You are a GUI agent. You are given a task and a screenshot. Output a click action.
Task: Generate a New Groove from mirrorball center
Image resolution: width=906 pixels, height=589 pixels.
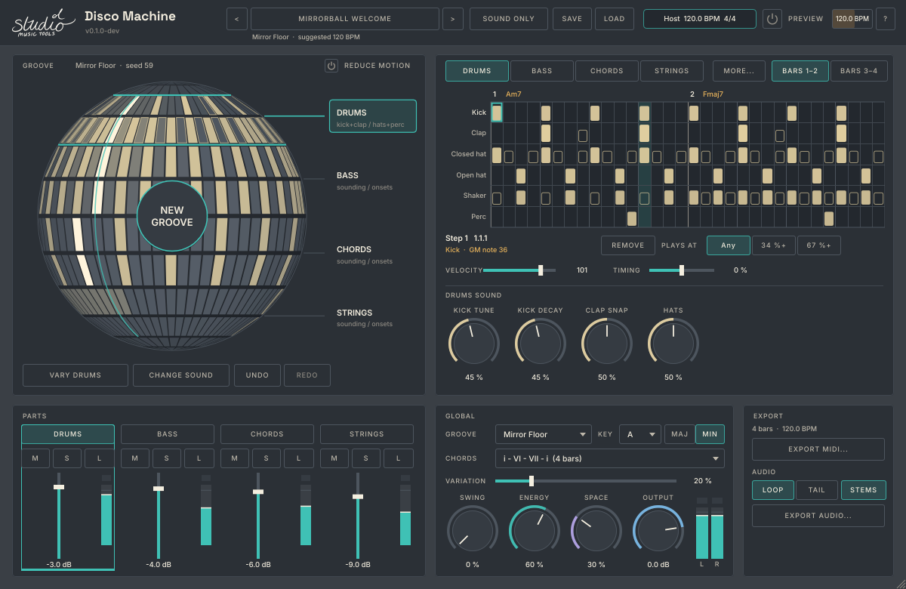pyautogui.click(x=172, y=216)
